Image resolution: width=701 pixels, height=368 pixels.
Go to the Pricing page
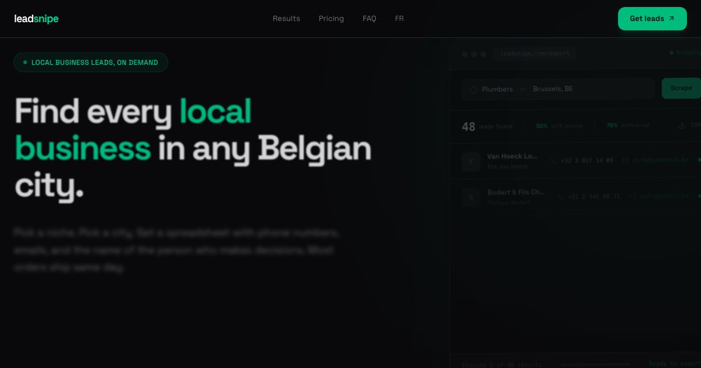coord(331,19)
